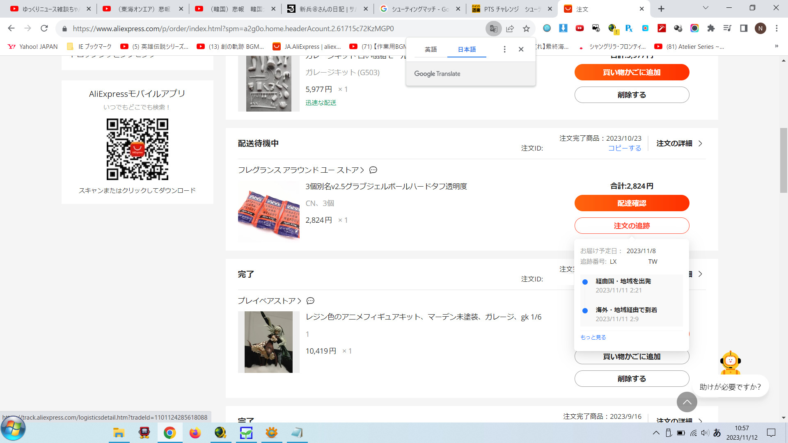
Task: Click the Google Translate icon in address bar
Action: 493,29
